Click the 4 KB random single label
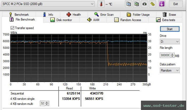The height and width of the screenshot is (110, 187). click(22, 99)
